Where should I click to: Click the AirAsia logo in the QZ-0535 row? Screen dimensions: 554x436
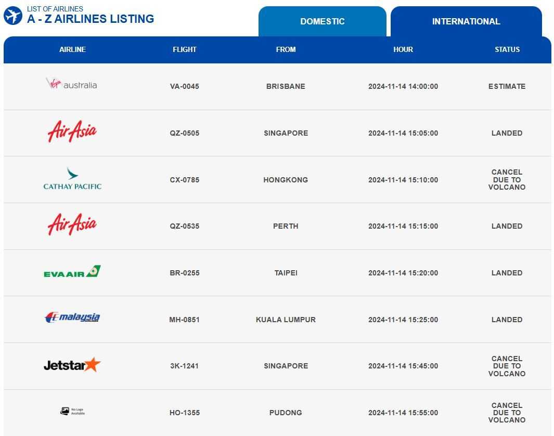pyautogui.click(x=72, y=224)
